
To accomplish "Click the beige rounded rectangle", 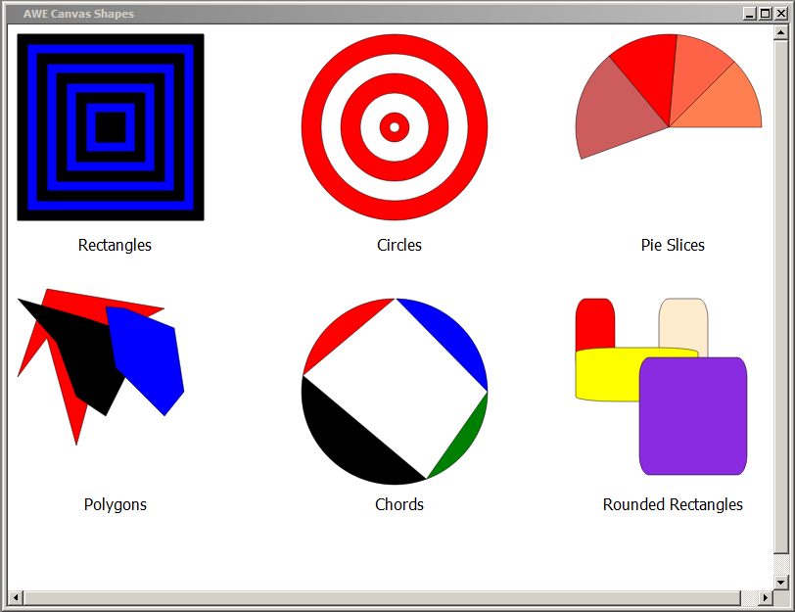I will [683, 324].
